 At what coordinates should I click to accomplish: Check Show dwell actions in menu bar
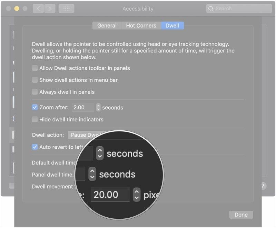tap(35, 80)
